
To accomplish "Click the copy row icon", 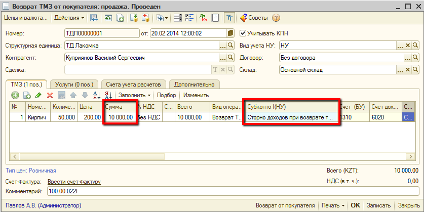I will [x=27, y=95].
